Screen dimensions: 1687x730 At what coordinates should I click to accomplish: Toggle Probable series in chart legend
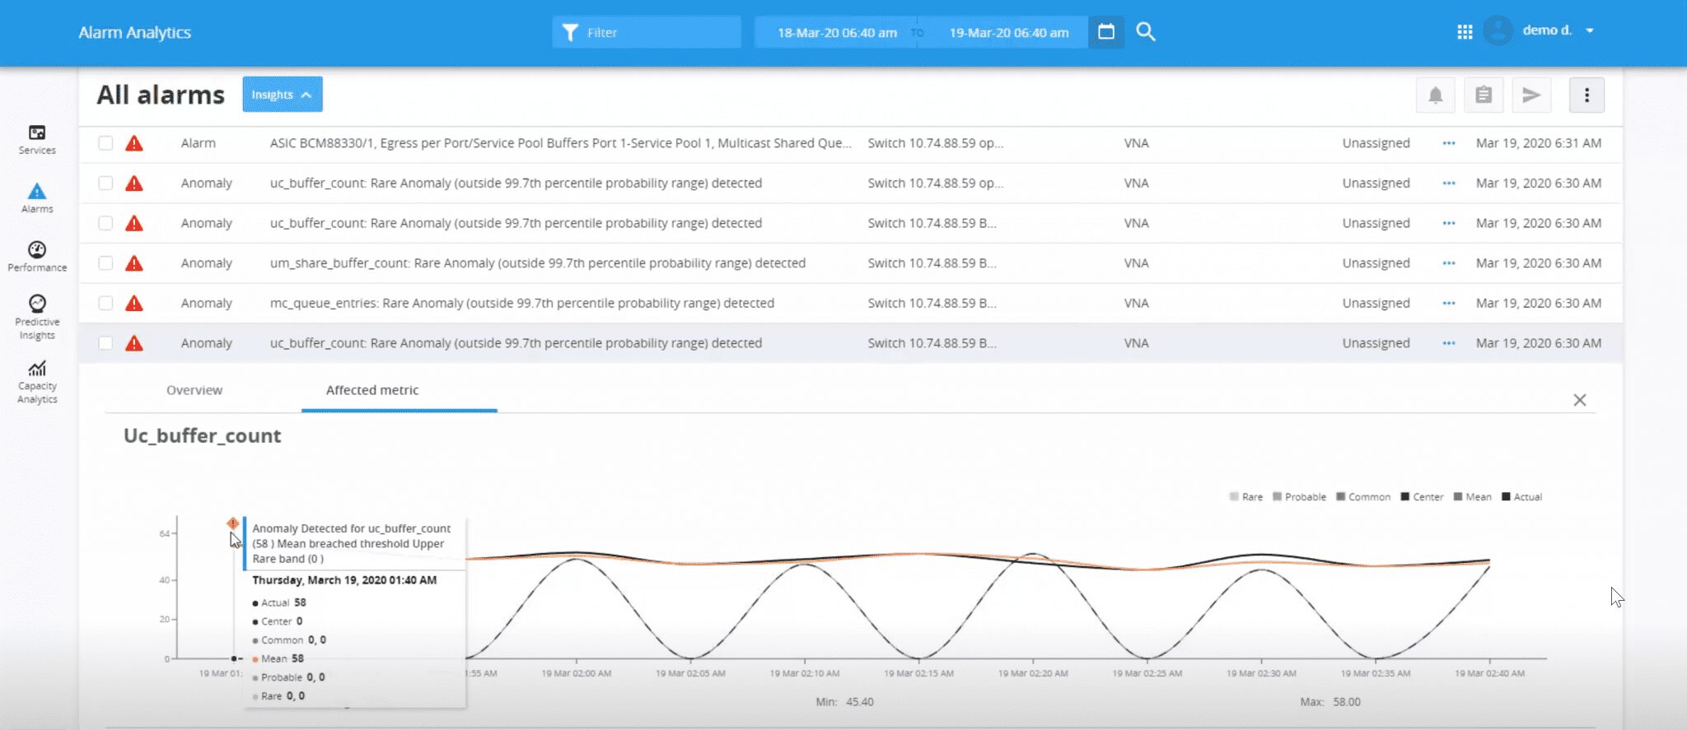pyautogui.click(x=1299, y=497)
